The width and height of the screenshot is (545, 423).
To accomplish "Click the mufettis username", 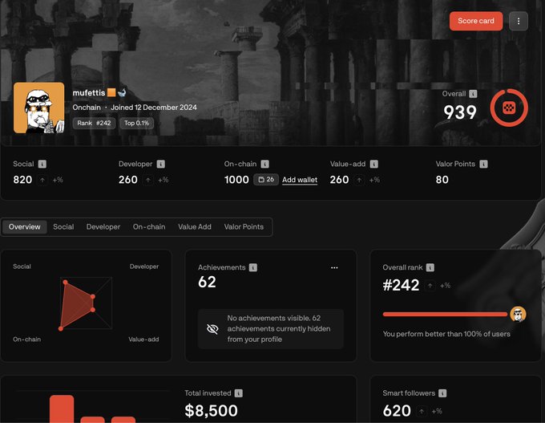I will 89,92.
